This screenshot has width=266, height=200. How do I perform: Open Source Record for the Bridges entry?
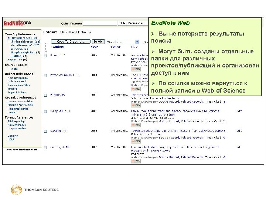pos(169,102)
